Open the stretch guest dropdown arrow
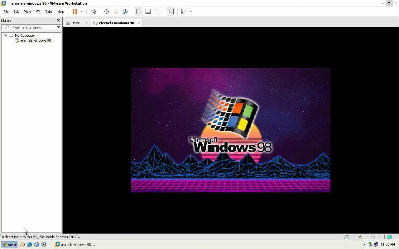The height and width of the screenshot is (249, 399). click(191, 12)
